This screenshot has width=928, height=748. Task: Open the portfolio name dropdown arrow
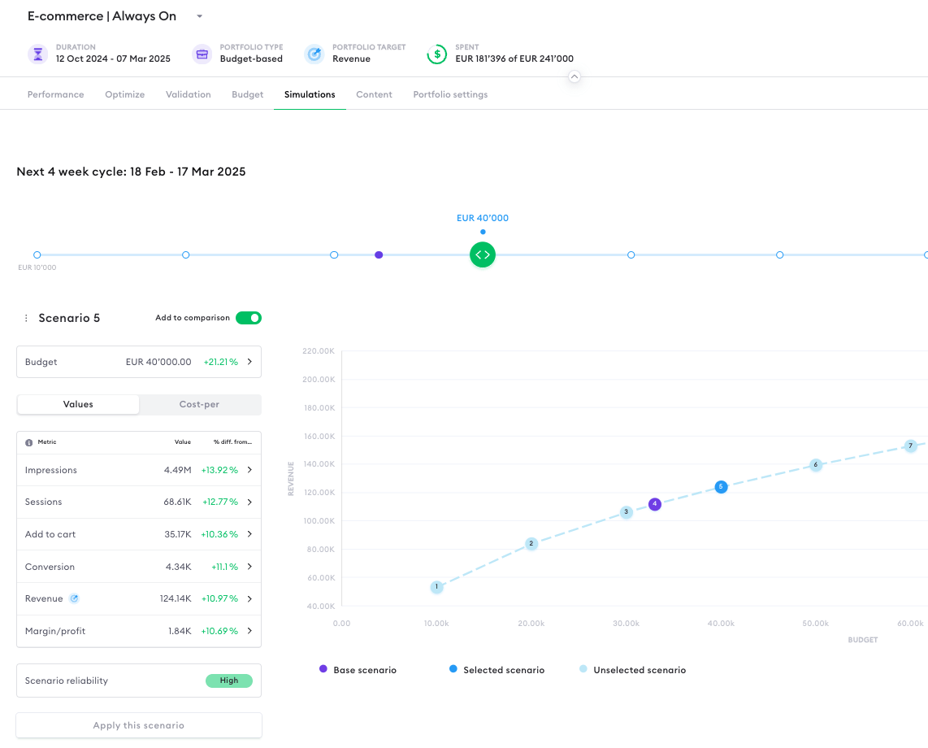click(x=200, y=16)
